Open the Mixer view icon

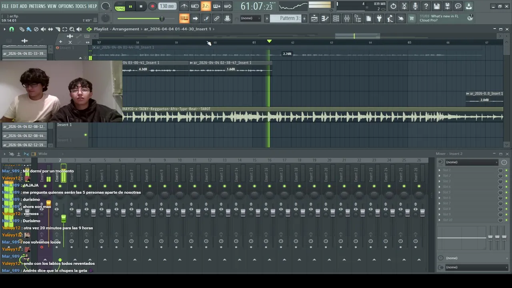(347, 18)
